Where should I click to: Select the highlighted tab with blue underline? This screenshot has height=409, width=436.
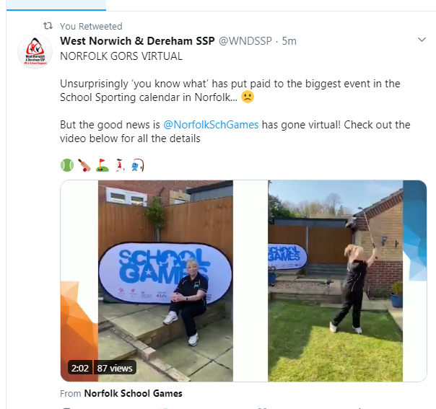point(56,5)
